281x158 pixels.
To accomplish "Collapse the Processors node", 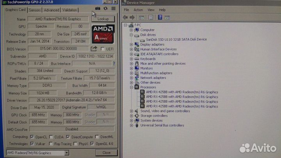I will [x=131, y=87].
